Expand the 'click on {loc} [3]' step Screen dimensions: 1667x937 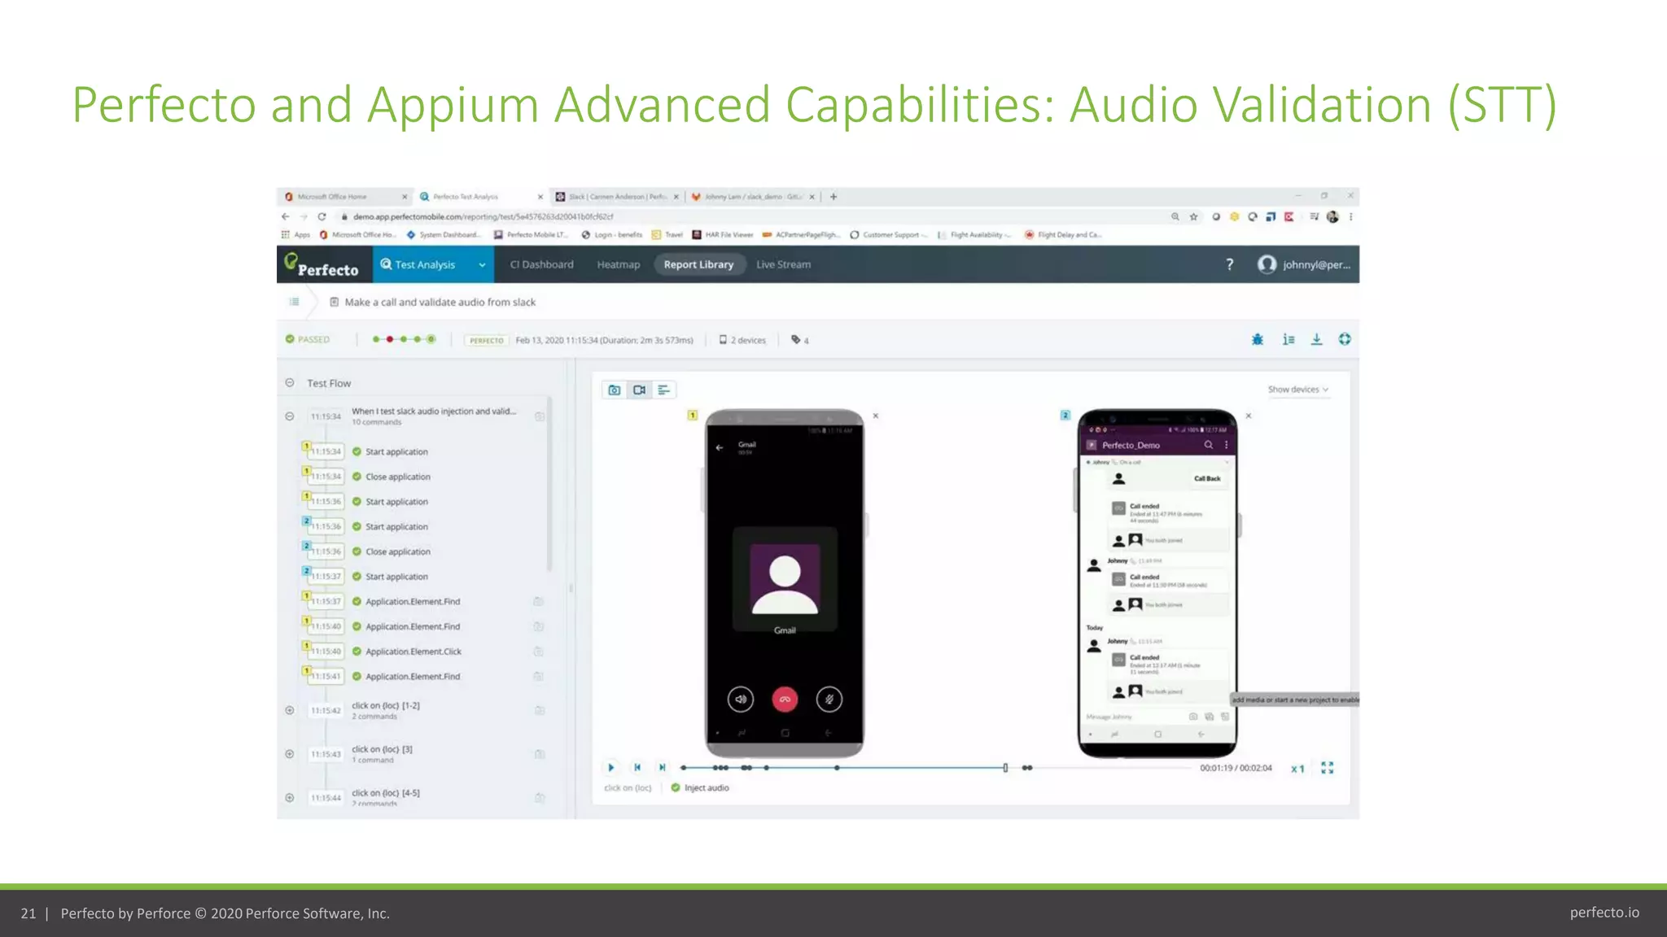289,754
